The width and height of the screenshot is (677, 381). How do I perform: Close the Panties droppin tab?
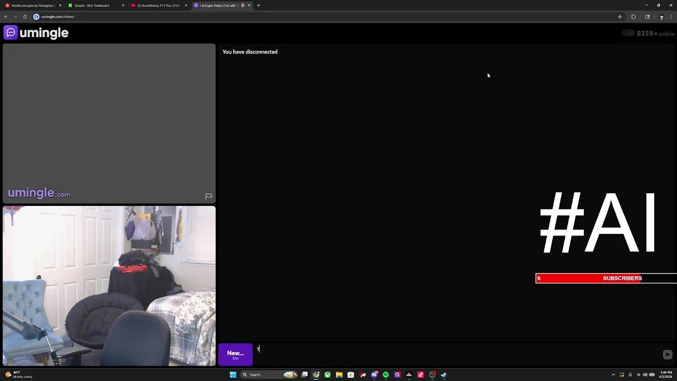[60, 5]
